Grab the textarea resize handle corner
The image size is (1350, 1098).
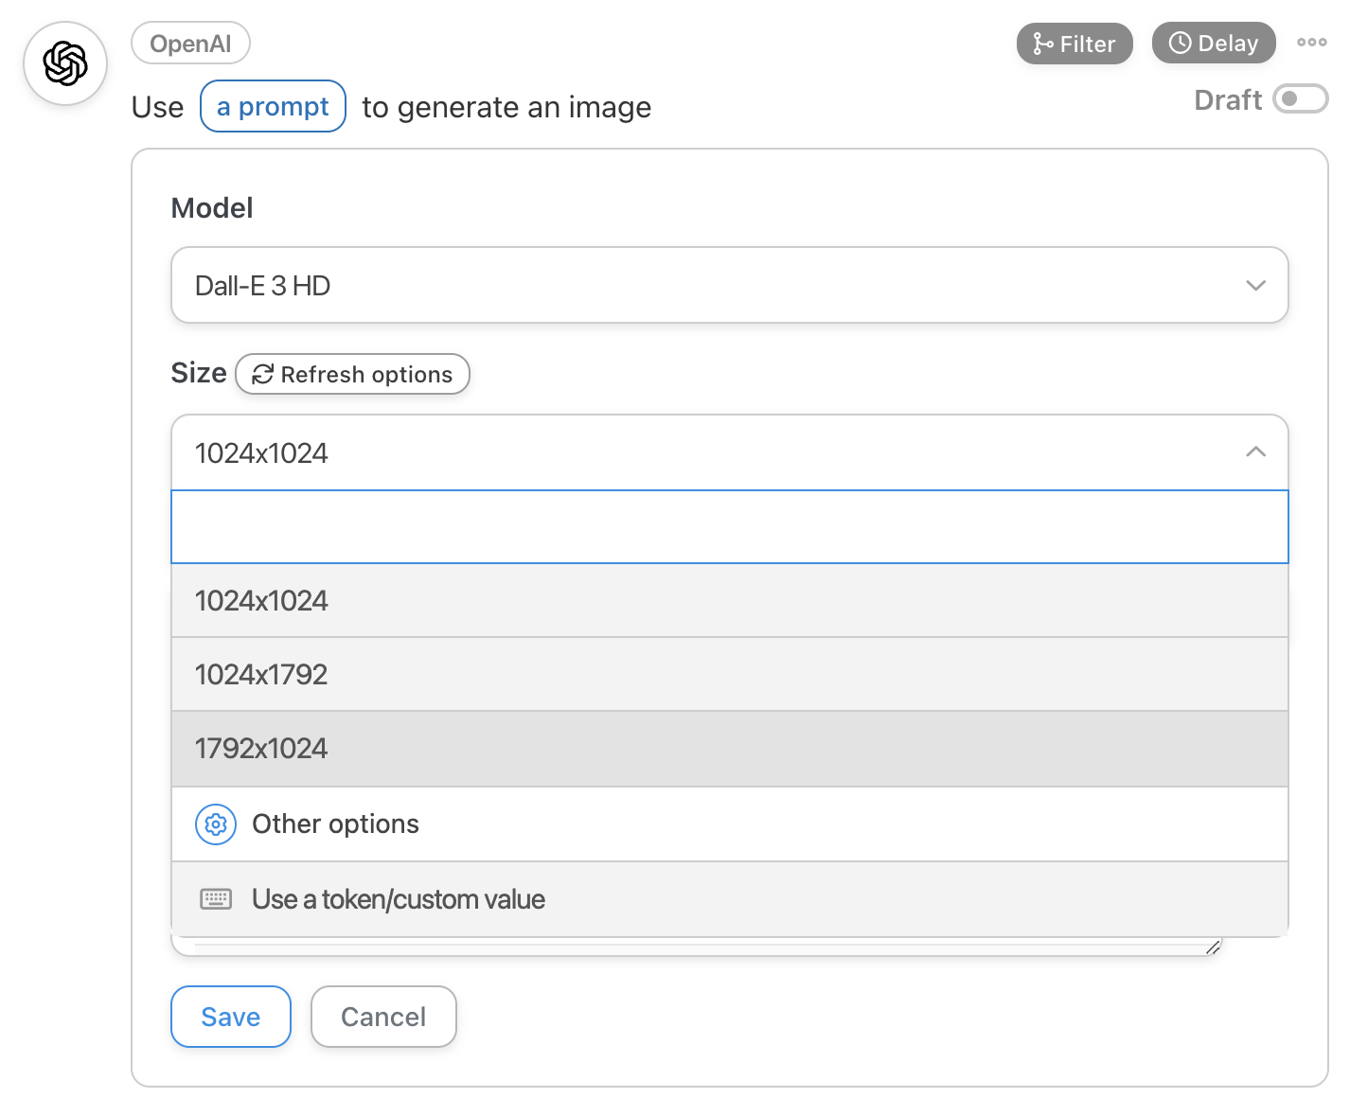coord(1213,947)
